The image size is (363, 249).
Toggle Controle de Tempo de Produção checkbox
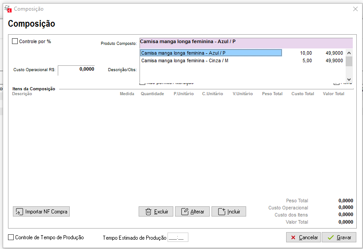coord(12,237)
